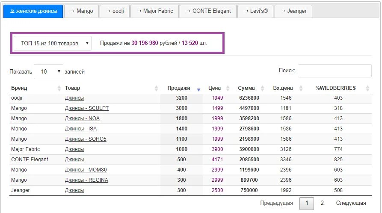Sort table by Товар column arrows
The height and width of the screenshot is (213, 382).
tap(156, 88)
